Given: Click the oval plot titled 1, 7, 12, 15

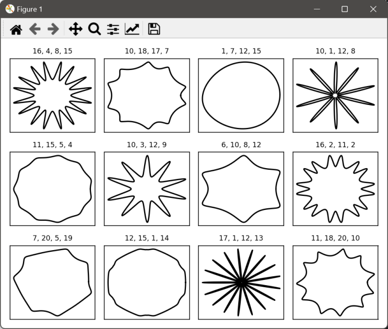Looking at the screenshot, I should pyautogui.click(x=241, y=96).
